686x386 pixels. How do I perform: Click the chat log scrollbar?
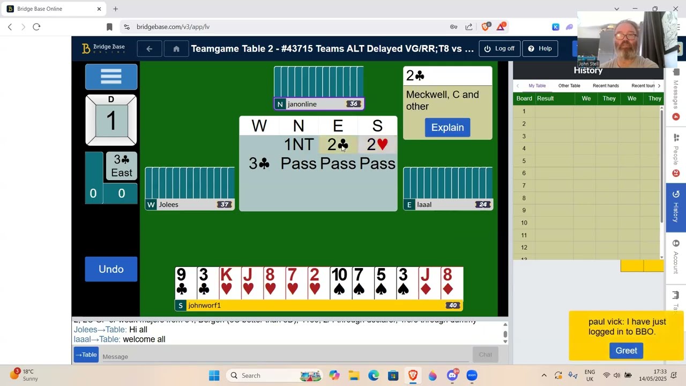505,333
